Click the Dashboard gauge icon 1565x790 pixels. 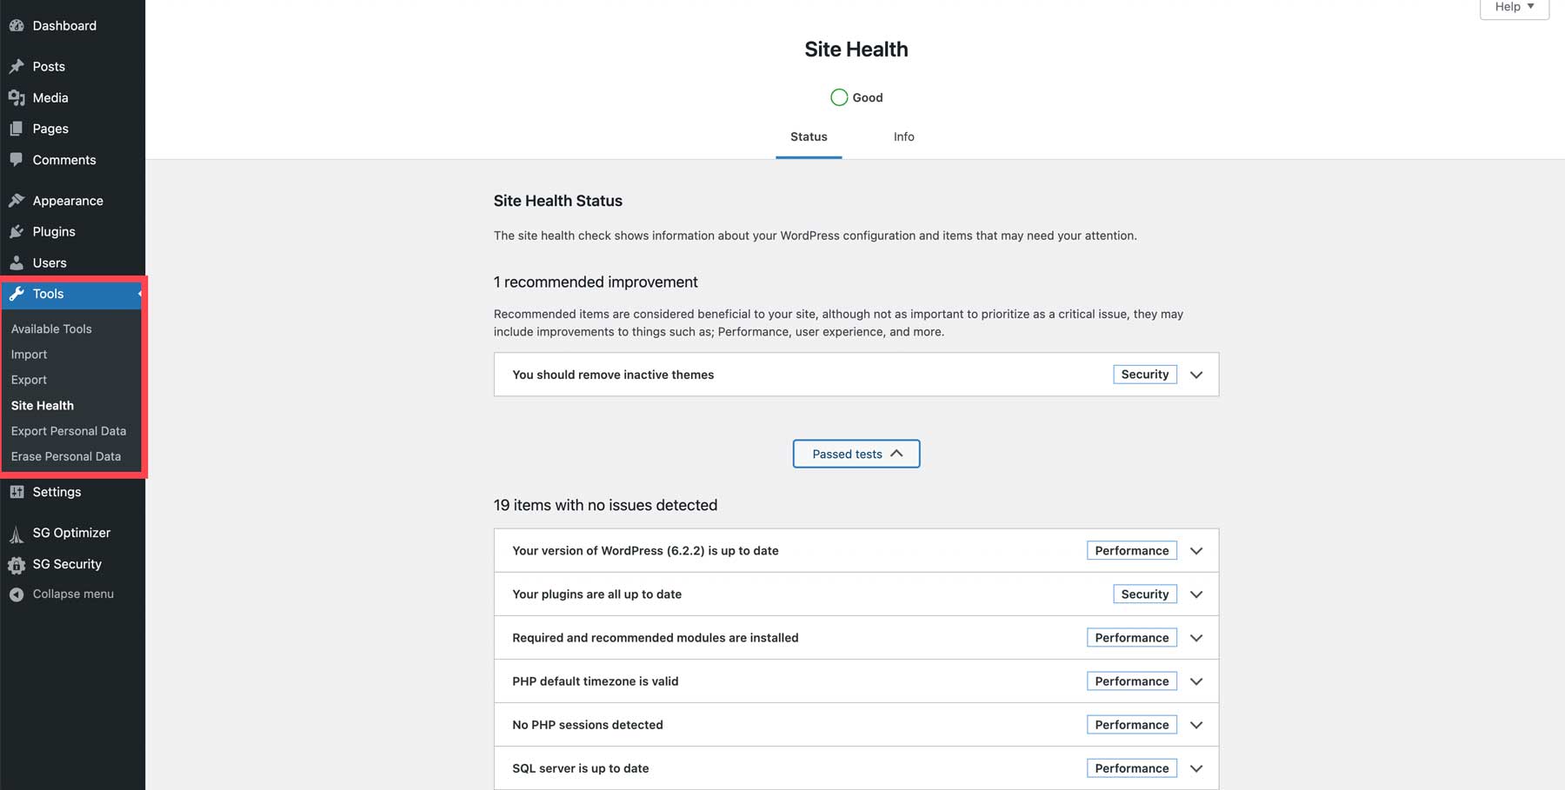coord(17,26)
